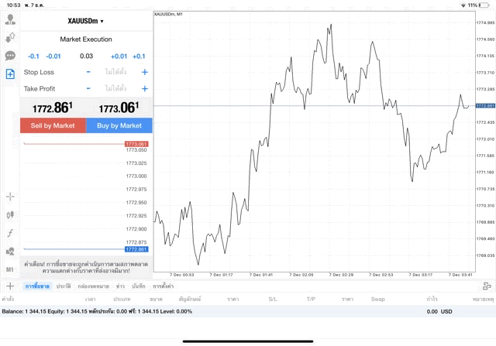Click the M1 timeframe selector

click(10, 269)
